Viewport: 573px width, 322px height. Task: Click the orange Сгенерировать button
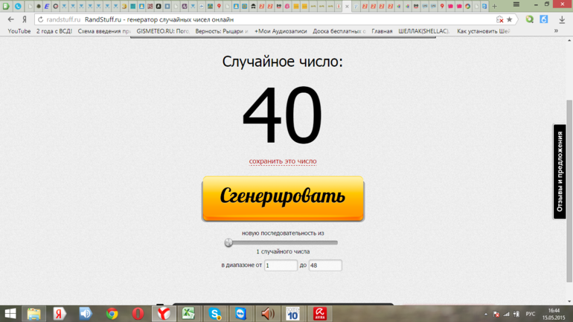tap(283, 198)
